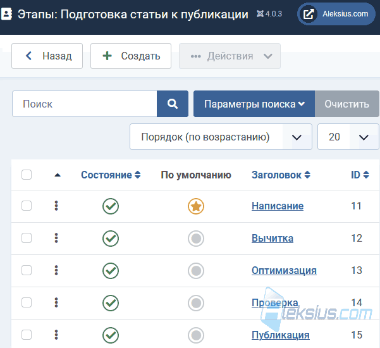Open site preview via external link icon

click(309, 14)
